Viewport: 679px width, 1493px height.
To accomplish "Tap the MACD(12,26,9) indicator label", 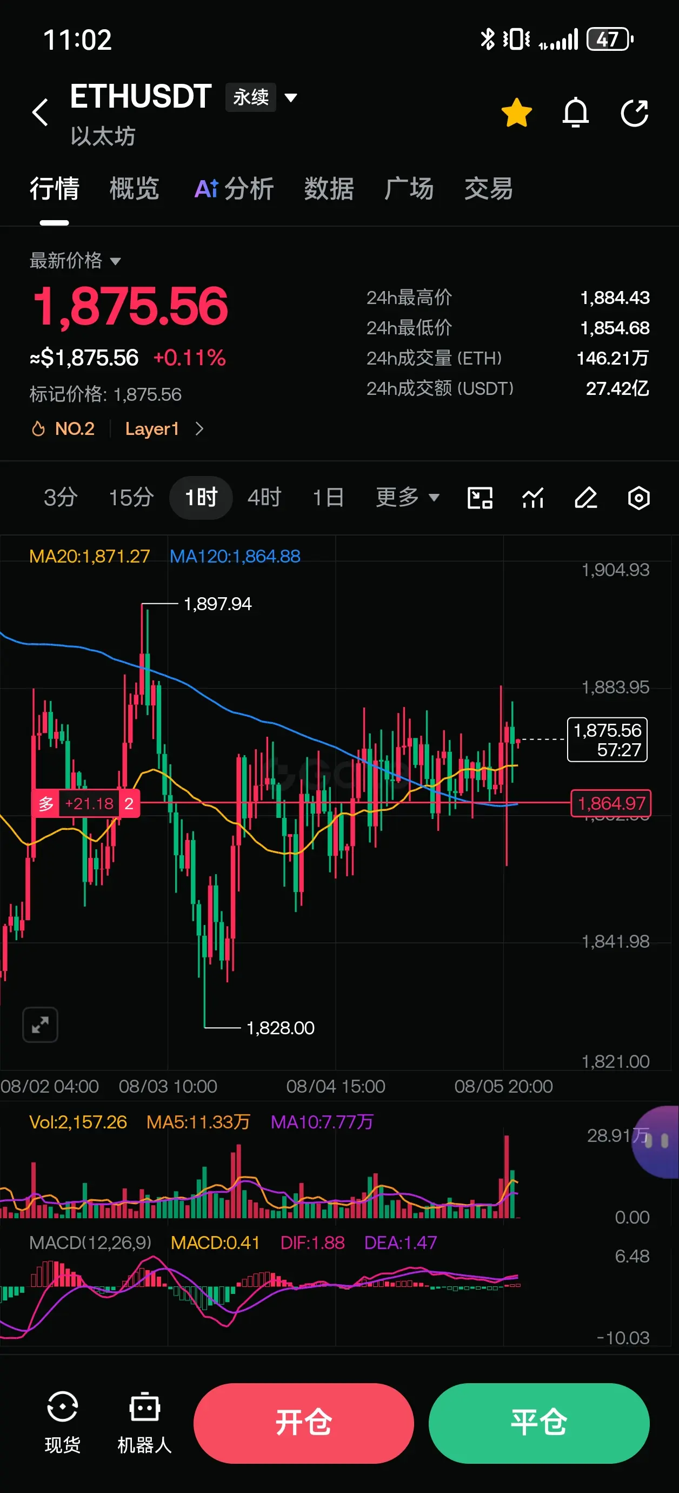I will 90,1243.
